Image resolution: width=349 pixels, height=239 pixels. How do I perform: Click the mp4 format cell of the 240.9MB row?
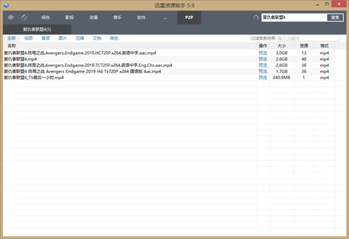[x=325, y=78]
